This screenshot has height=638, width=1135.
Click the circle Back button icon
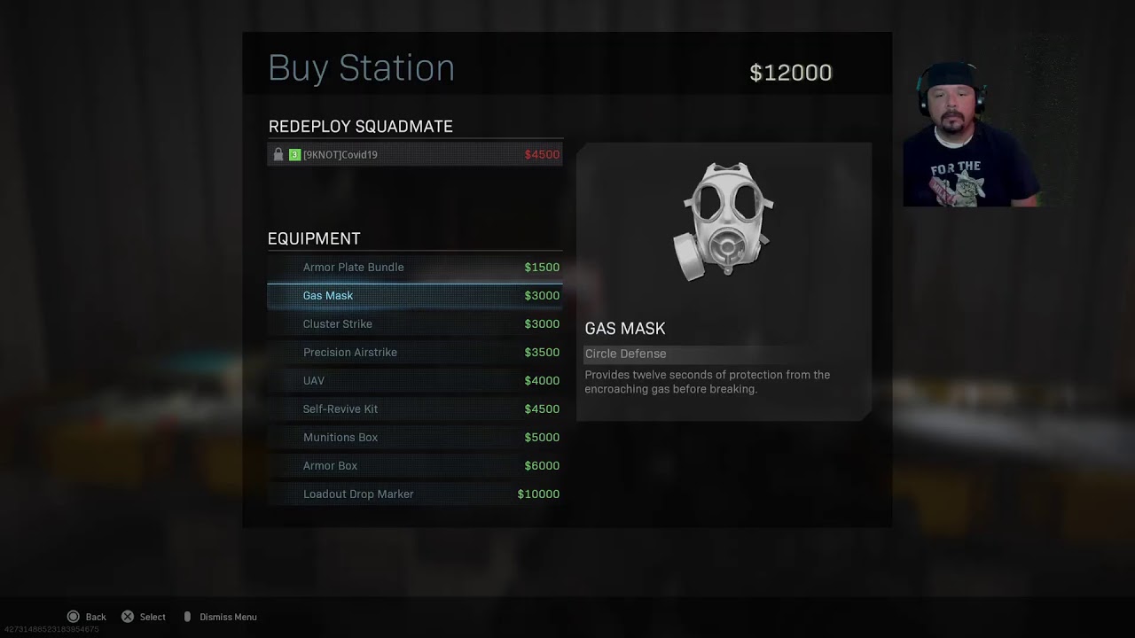tap(74, 617)
